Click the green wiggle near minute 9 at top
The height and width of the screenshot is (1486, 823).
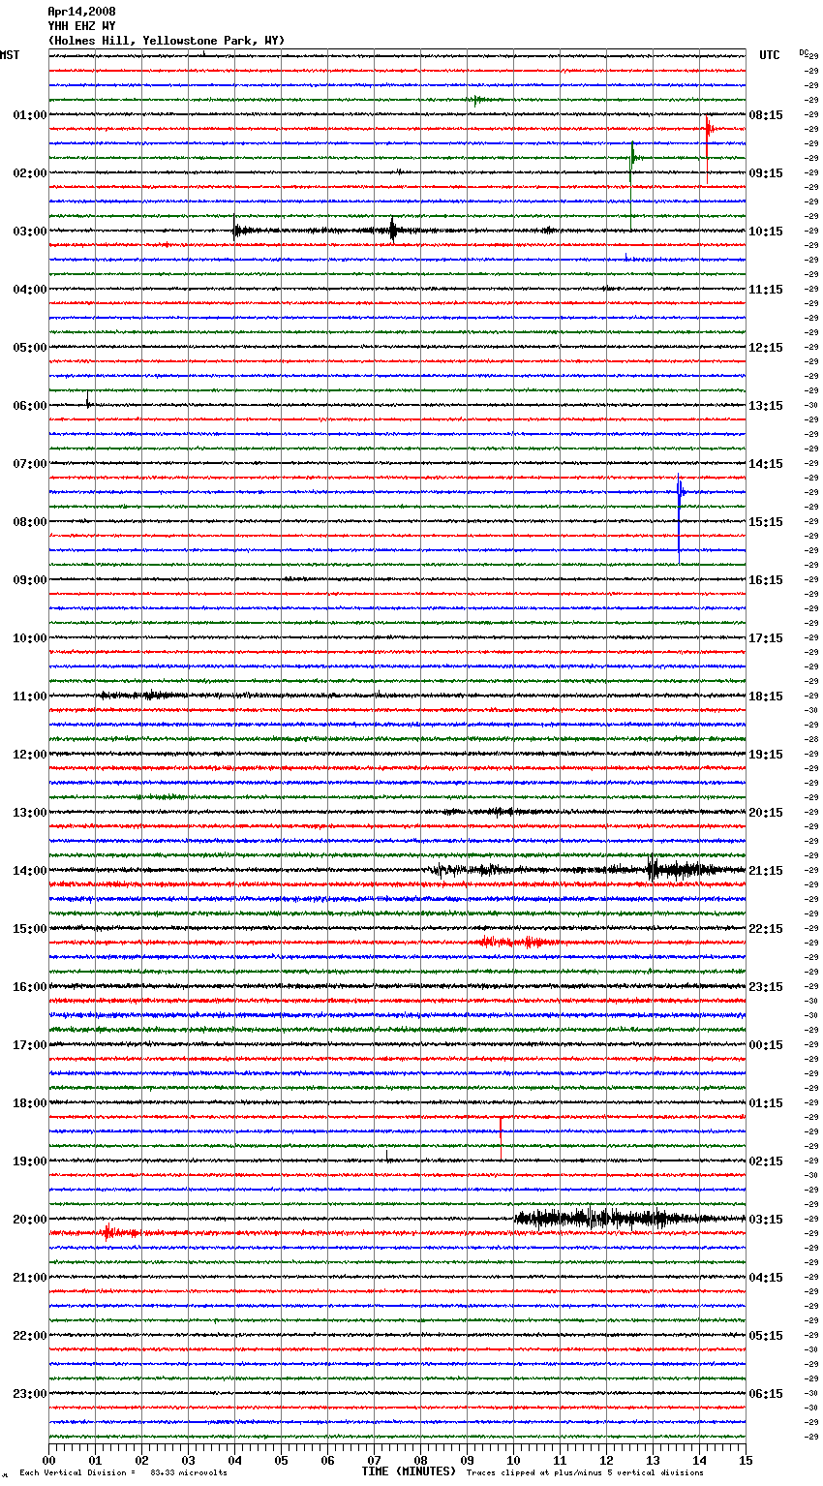(477, 100)
